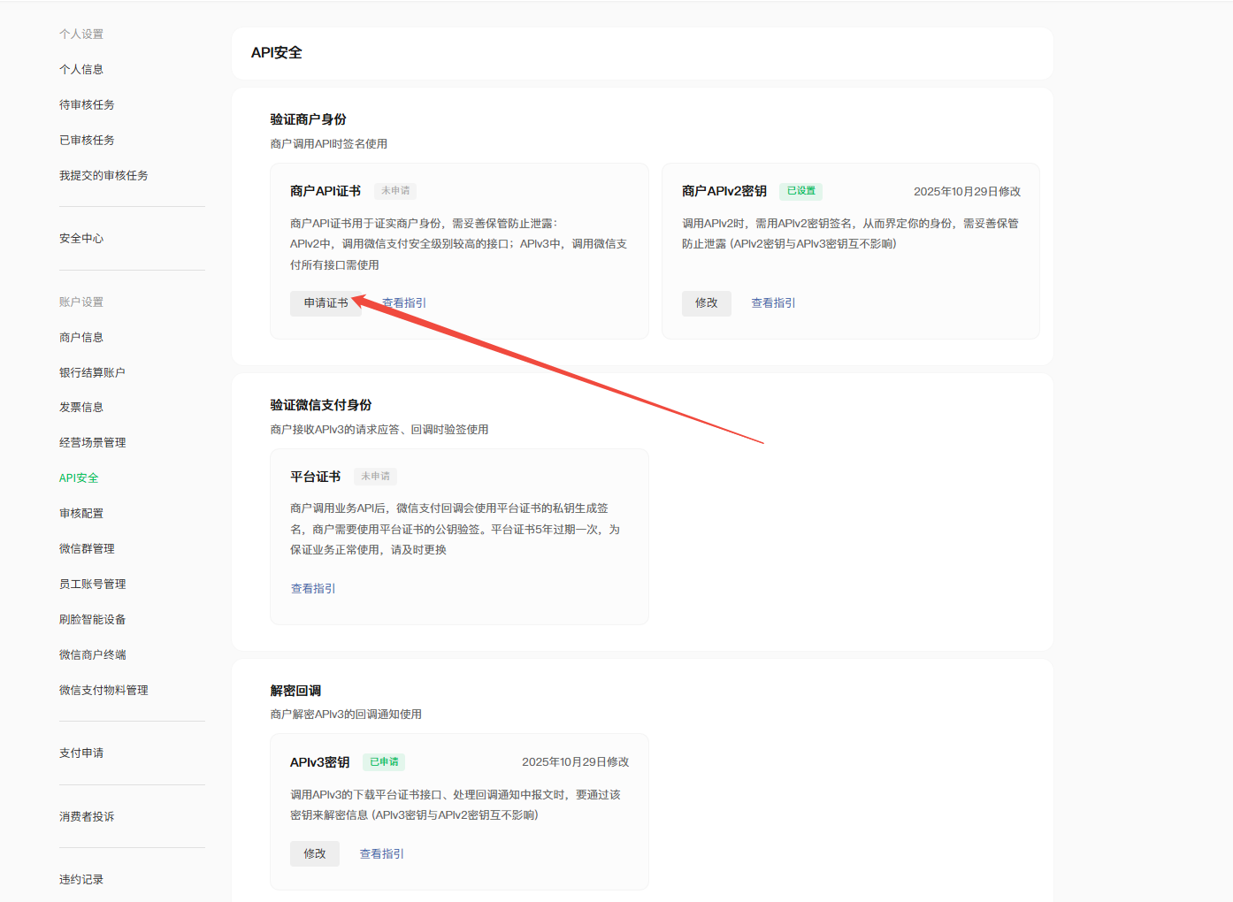The width and height of the screenshot is (1233, 902).
Task: Open 查看指引 link for 商户API证书
Action: [x=404, y=303]
